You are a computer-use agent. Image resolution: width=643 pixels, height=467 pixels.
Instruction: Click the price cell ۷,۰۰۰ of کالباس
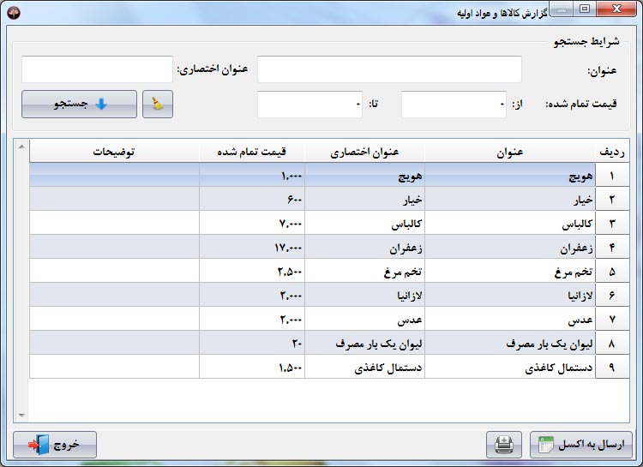[x=252, y=223]
